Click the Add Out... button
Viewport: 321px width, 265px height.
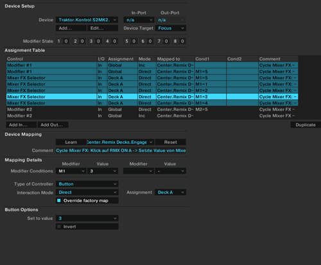[53, 124]
